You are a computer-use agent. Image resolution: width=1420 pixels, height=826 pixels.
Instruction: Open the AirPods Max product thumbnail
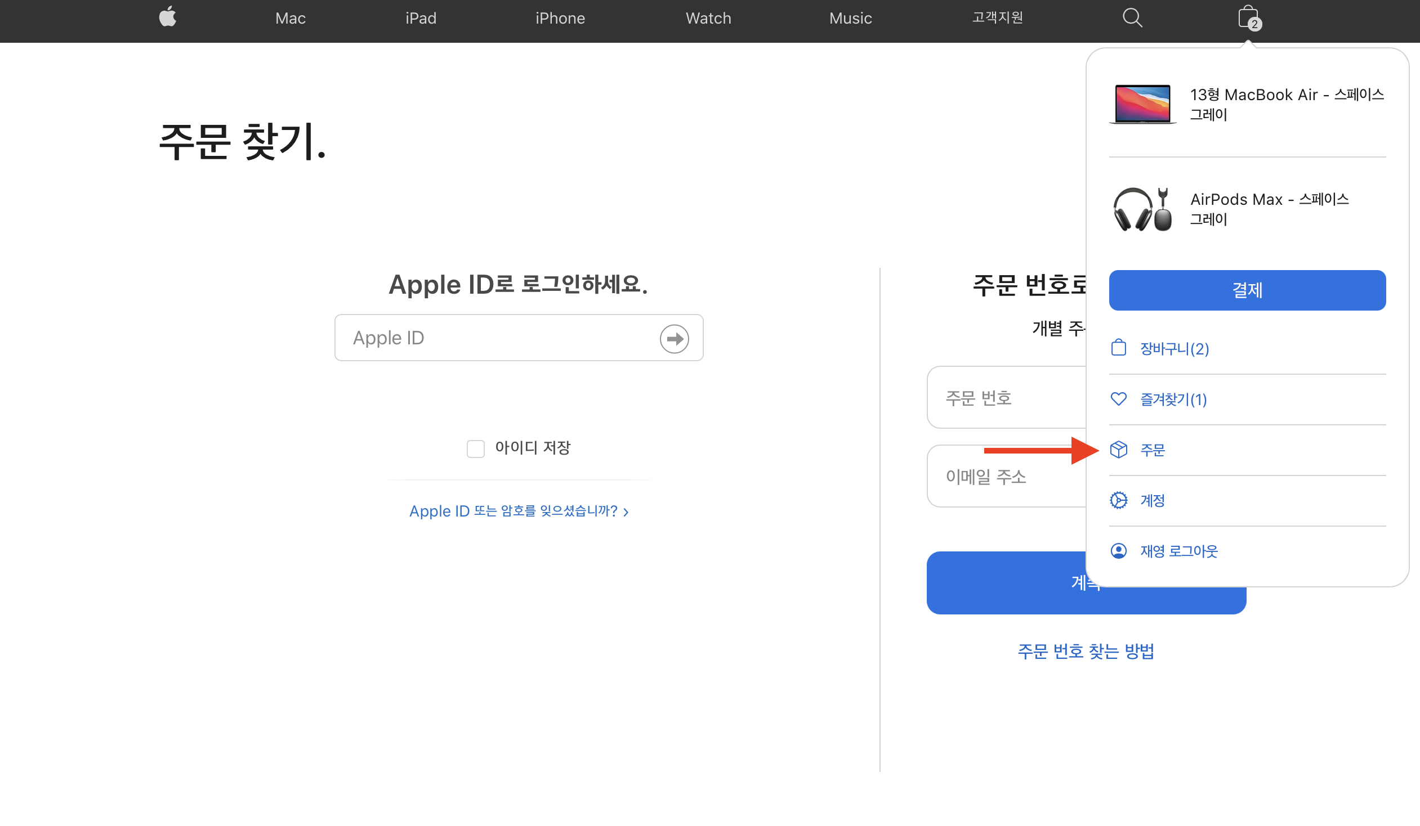coord(1142,209)
